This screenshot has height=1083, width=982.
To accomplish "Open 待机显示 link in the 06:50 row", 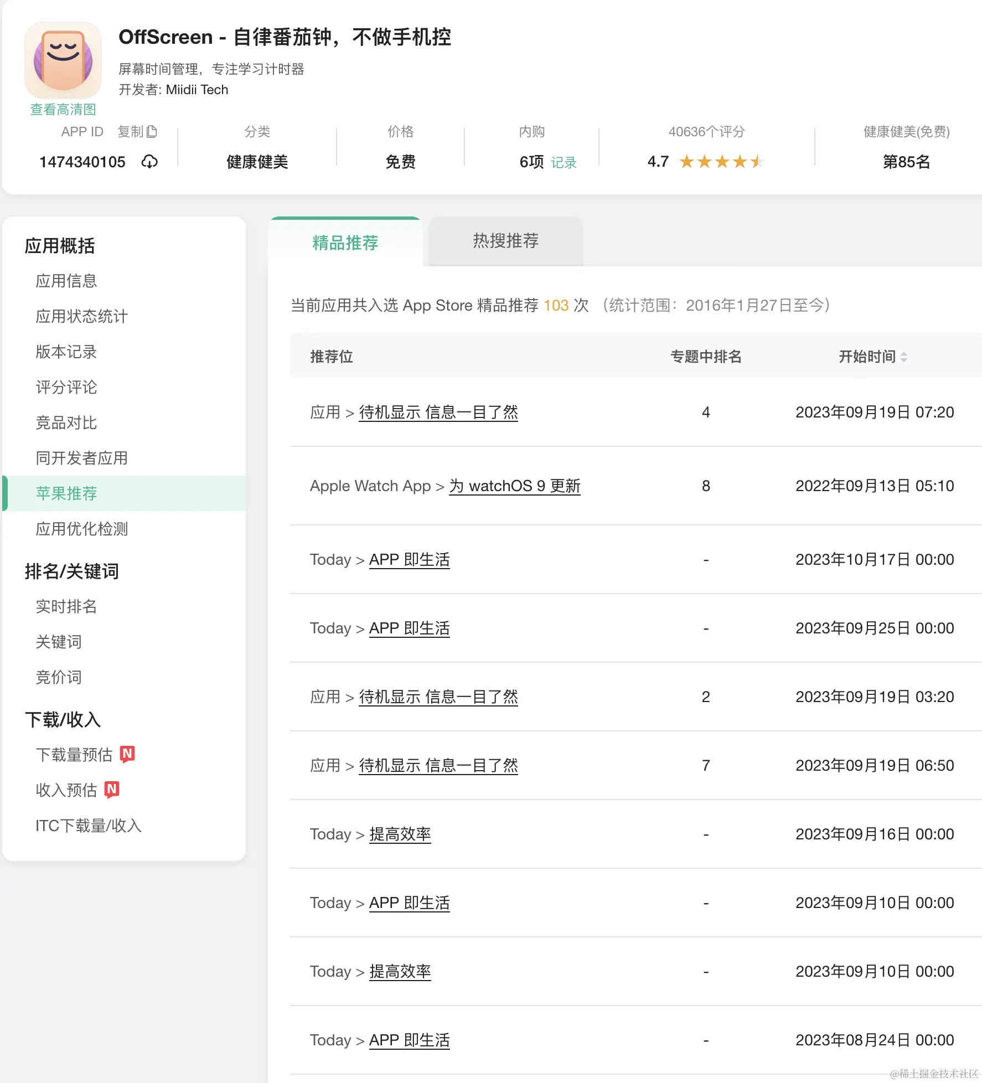I will [x=438, y=766].
